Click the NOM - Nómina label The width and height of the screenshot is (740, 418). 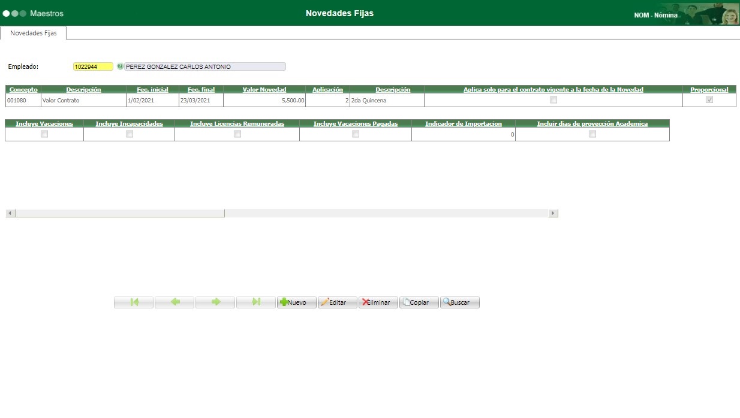click(x=656, y=15)
